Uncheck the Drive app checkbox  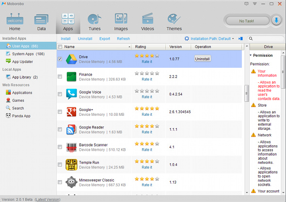60,59
